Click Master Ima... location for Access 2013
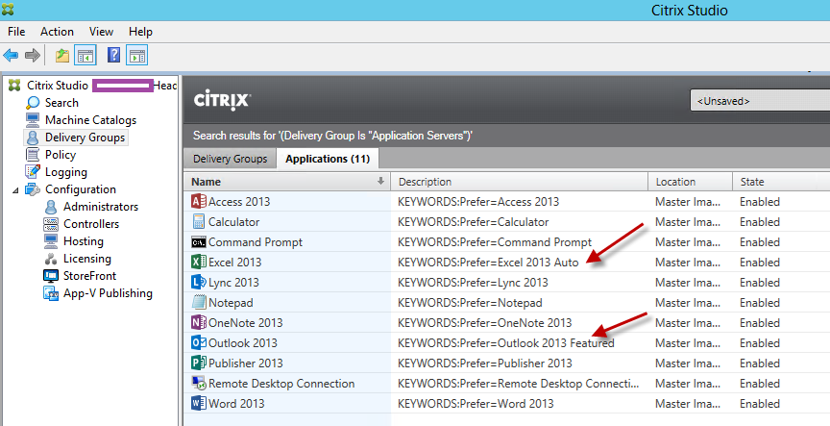The width and height of the screenshot is (830, 426). point(688,201)
